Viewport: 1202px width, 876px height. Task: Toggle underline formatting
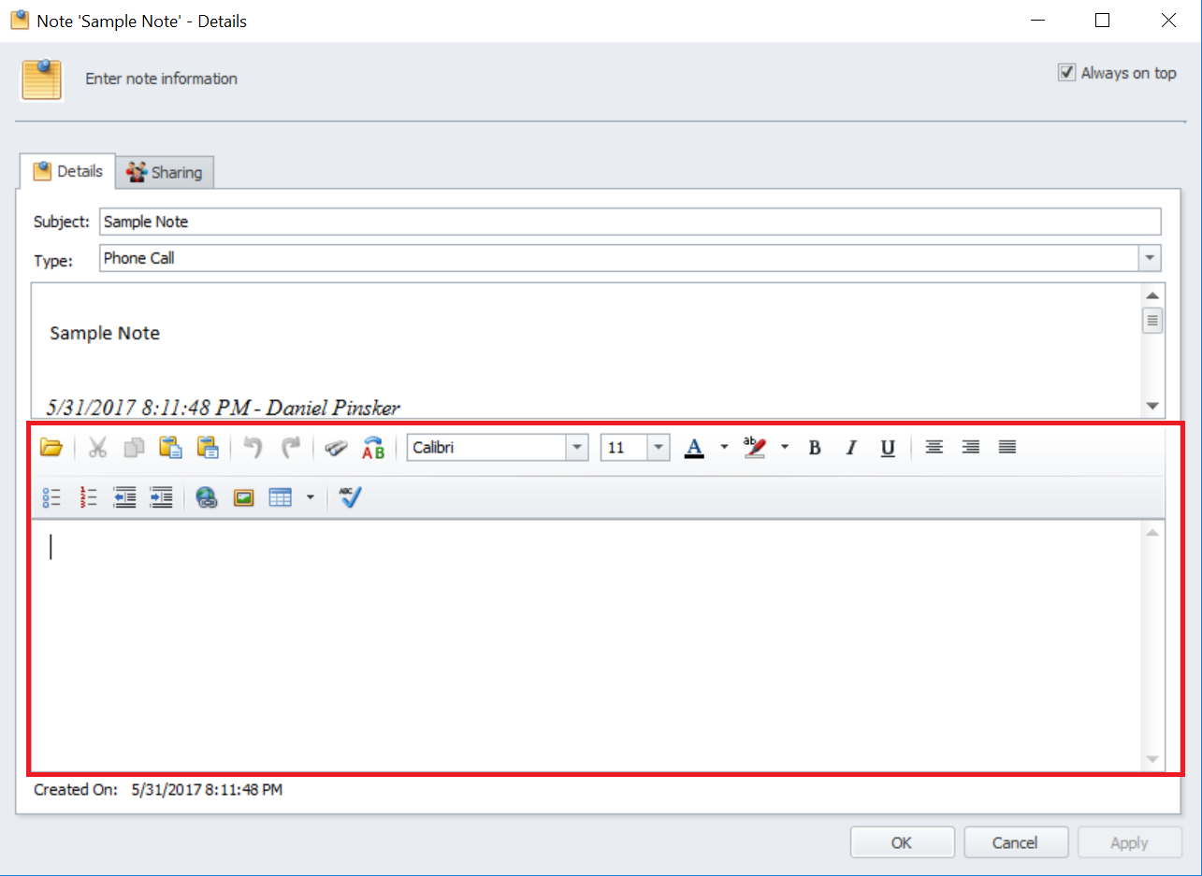888,448
